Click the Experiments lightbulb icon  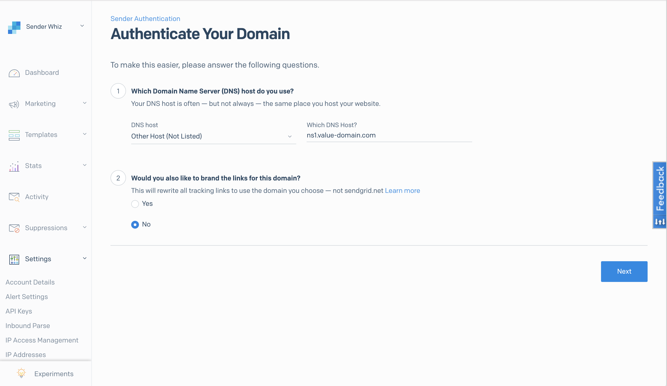pos(21,374)
